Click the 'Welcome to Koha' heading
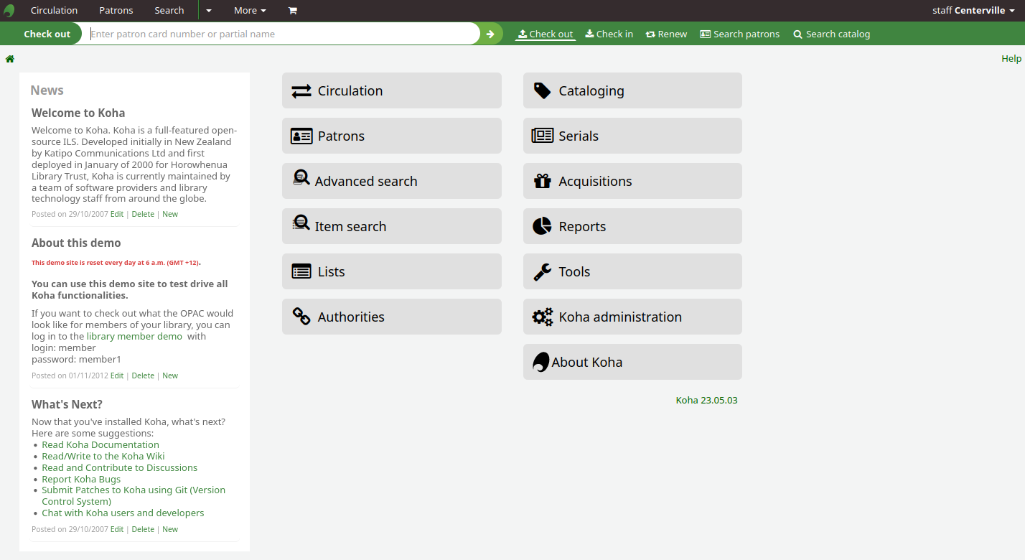This screenshot has height=560, width=1025. [78, 113]
